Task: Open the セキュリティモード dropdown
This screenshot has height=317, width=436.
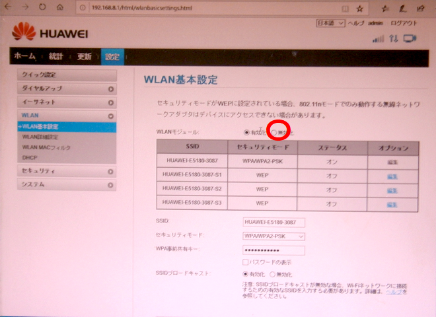Action: [x=273, y=236]
